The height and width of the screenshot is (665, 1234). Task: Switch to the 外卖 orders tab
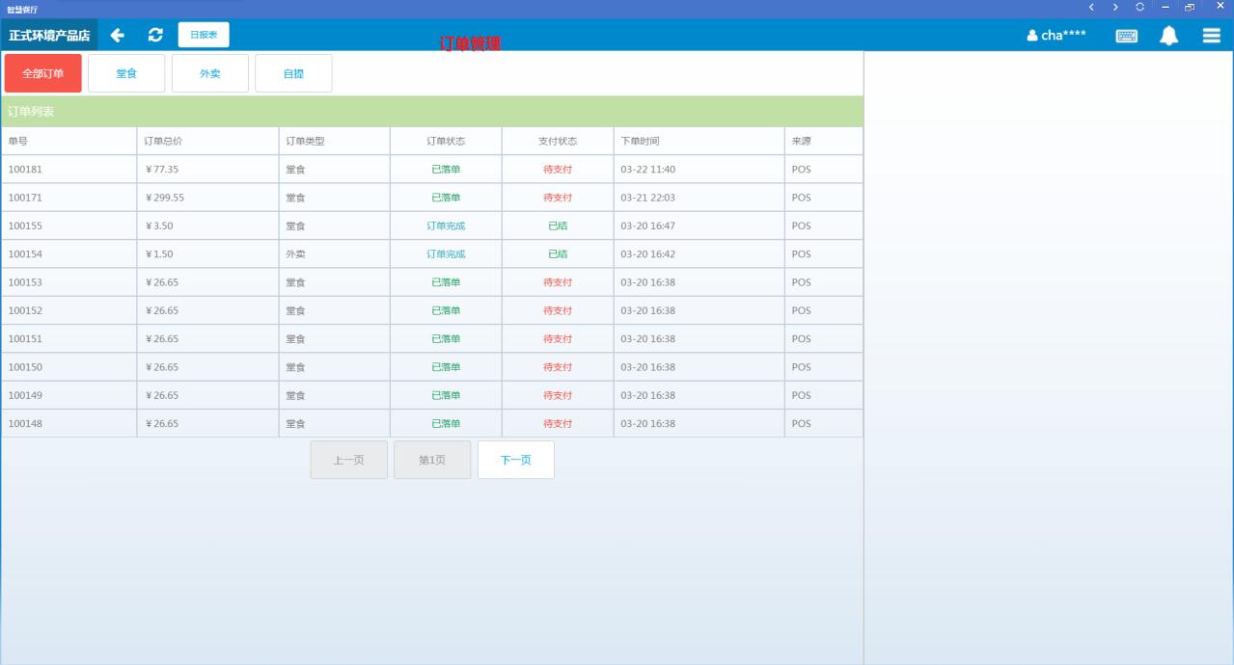point(210,73)
